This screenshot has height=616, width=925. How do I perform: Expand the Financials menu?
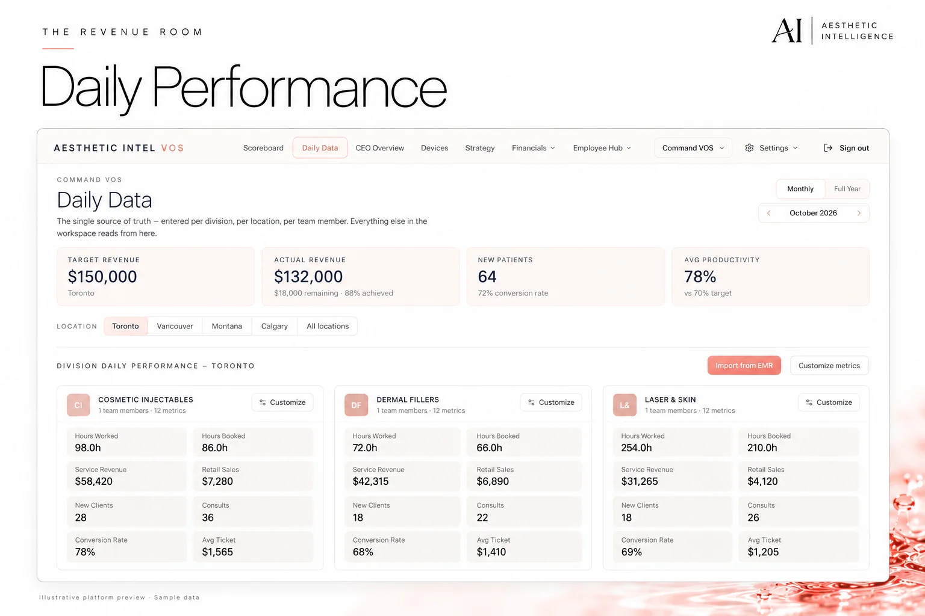[534, 148]
